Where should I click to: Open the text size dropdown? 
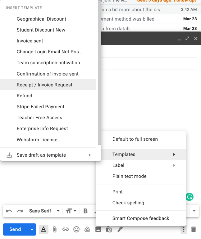tap(71, 211)
